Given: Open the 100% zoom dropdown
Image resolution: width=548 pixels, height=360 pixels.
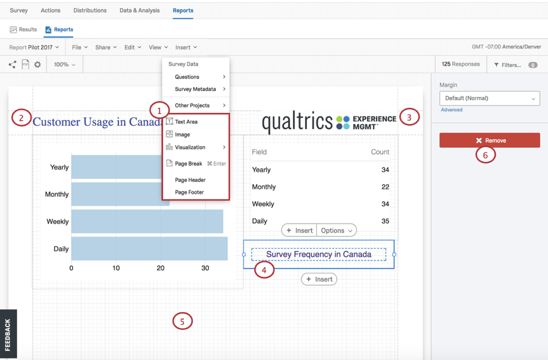Looking at the screenshot, I should click(x=64, y=65).
